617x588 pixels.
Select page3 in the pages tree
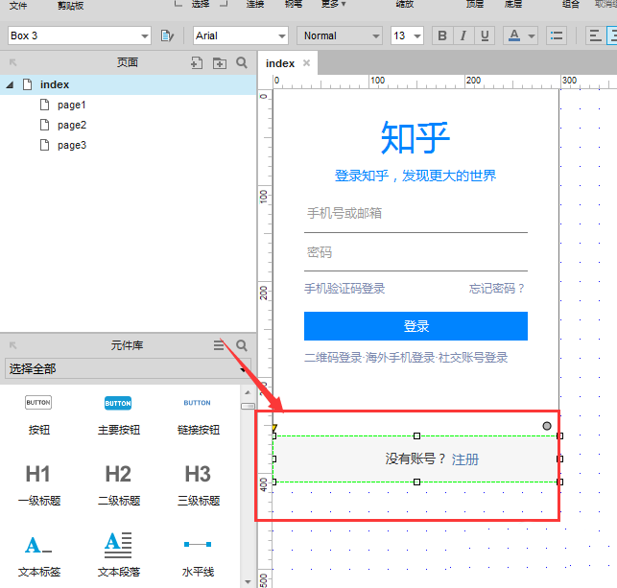(x=72, y=145)
